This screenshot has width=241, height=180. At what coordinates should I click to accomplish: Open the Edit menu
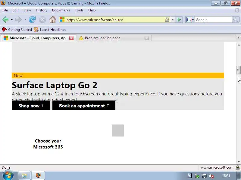[x=16, y=10]
